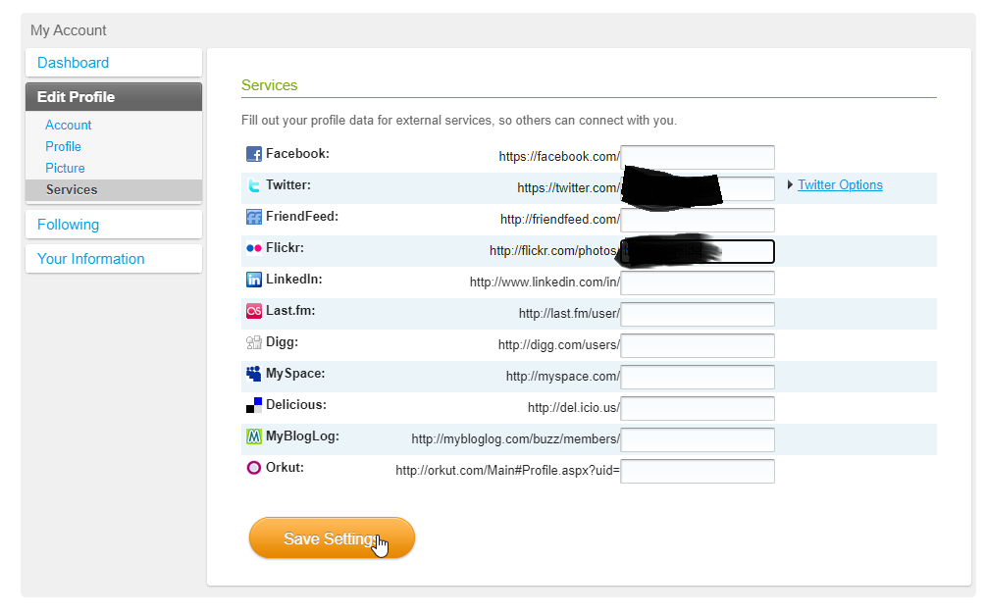Click the Twitter bird icon
Viewport: 986px width, 615px height.
pyautogui.click(x=253, y=185)
